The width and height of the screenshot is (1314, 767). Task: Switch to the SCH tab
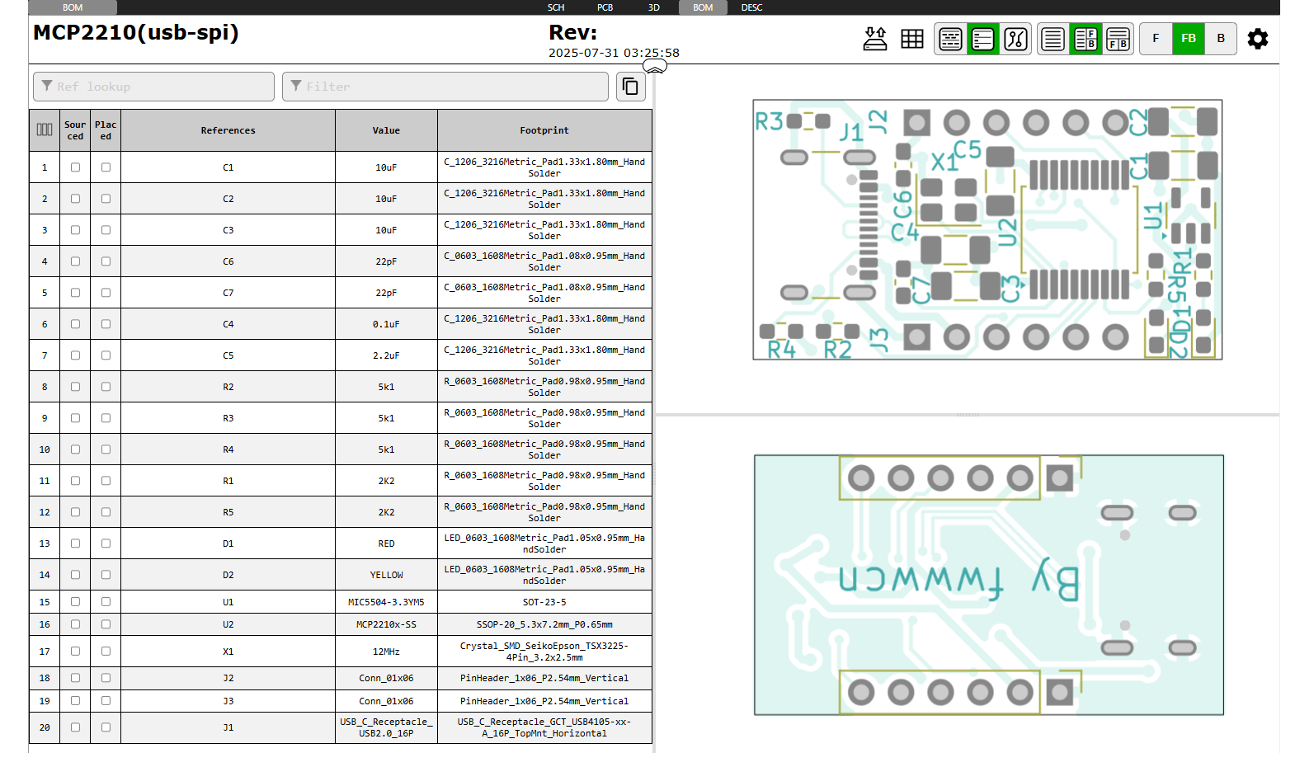(556, 7)
